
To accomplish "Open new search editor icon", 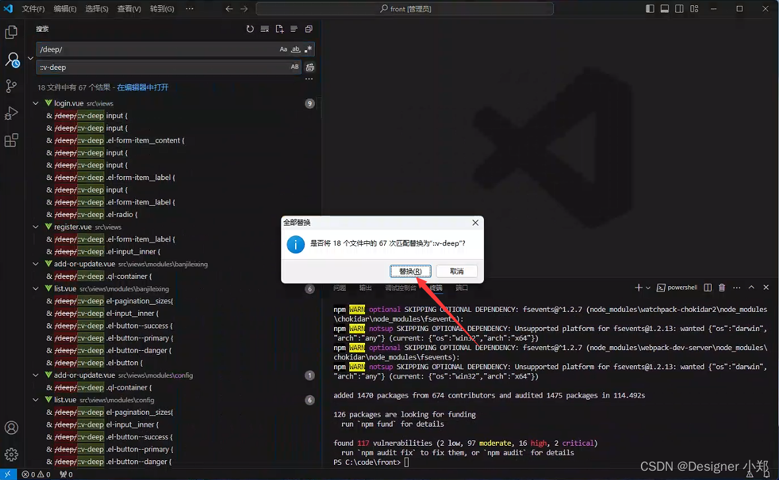I will [x=280, y=29].
